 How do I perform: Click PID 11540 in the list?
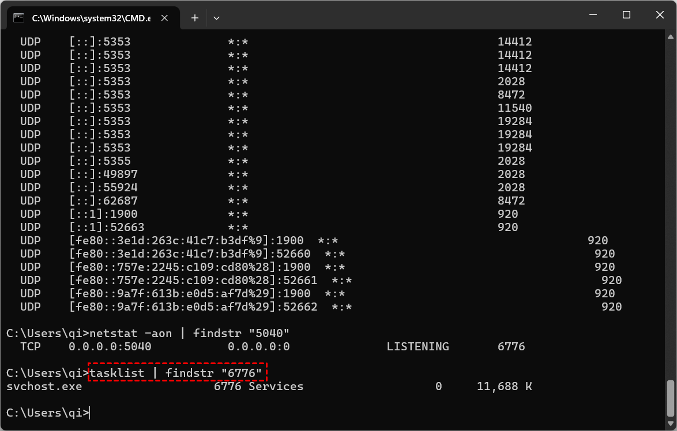tap(514, 108)
